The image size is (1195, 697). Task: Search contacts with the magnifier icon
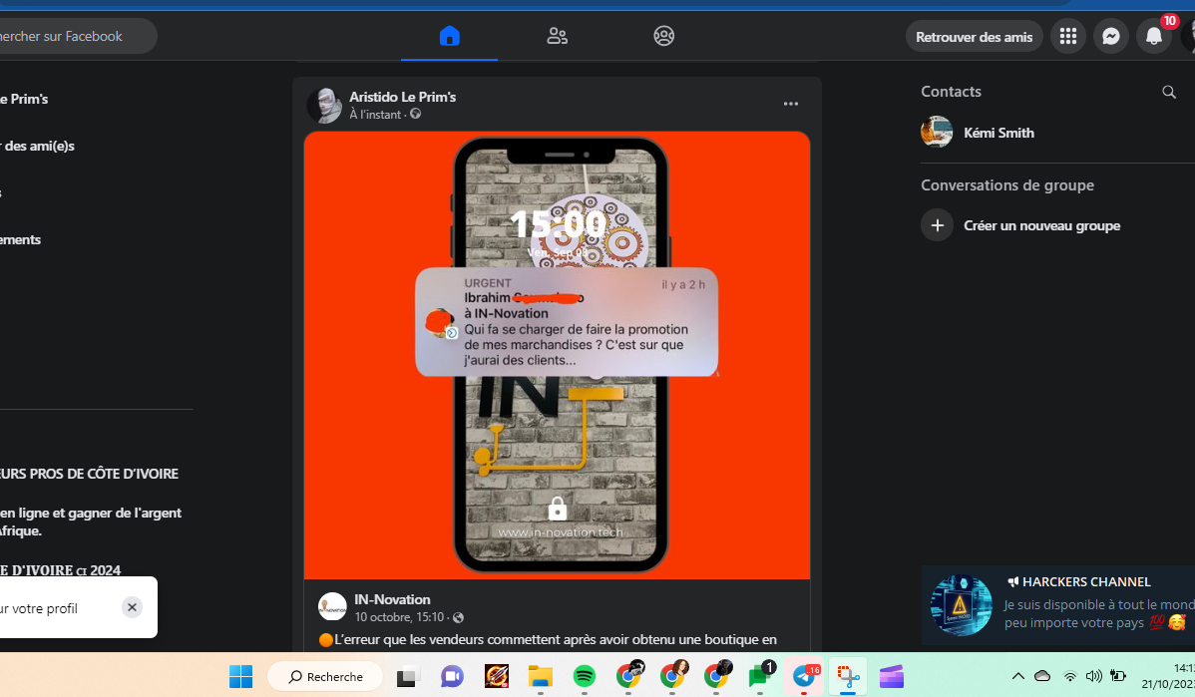(x=1169, y=92)
